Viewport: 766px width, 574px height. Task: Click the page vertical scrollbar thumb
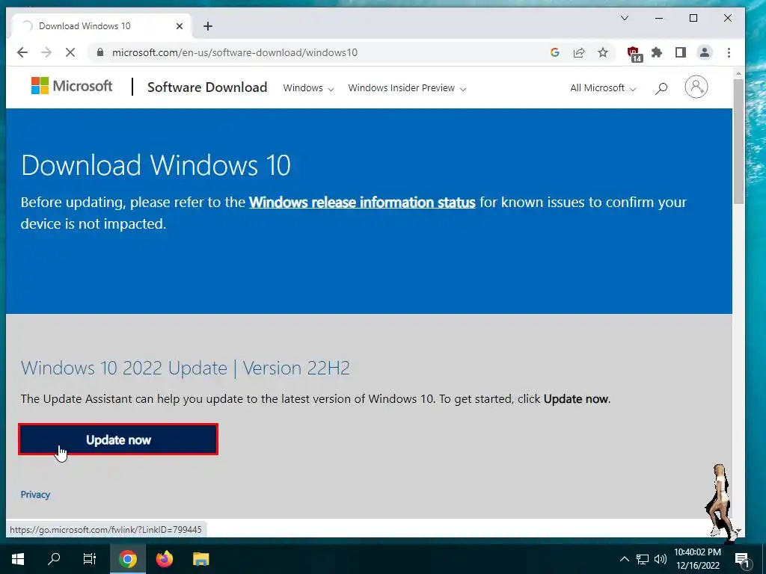(738, 141)
